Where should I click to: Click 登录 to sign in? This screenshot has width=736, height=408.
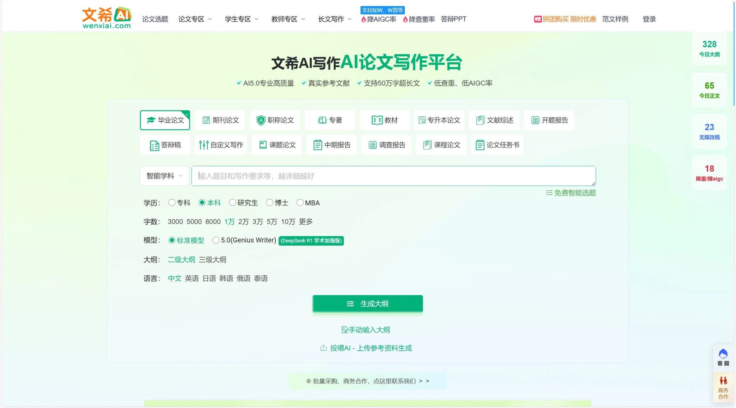click(649, 19)
